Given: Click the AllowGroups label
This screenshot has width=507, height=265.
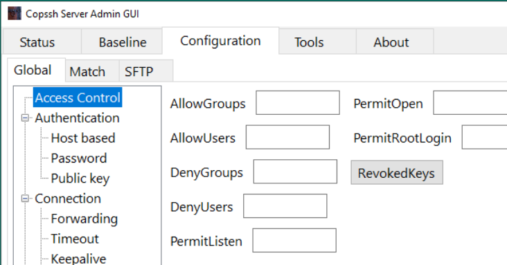Looking at the screenshot, I should 208,104.
